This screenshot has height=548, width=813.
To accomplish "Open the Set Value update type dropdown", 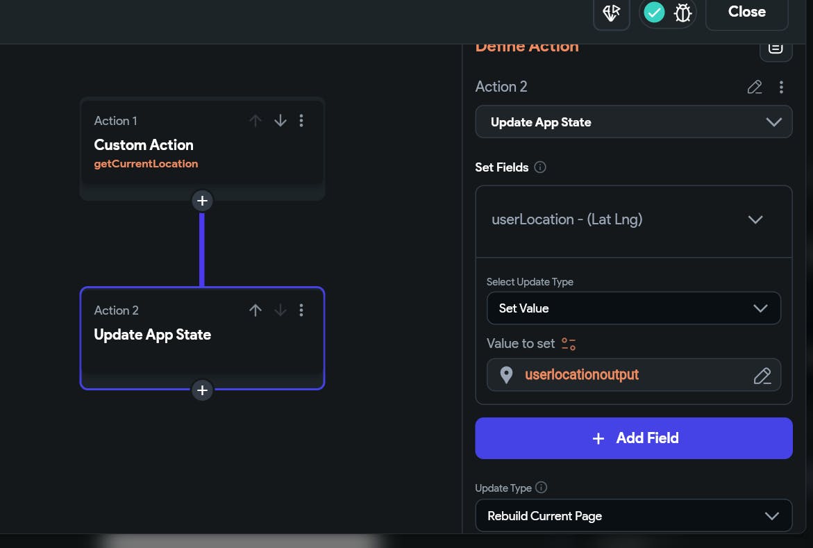I will pyautogui.click(x=633, y=308).
